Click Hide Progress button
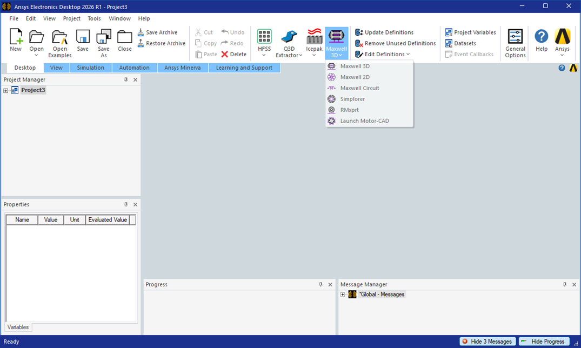 (x=544, y=342)
